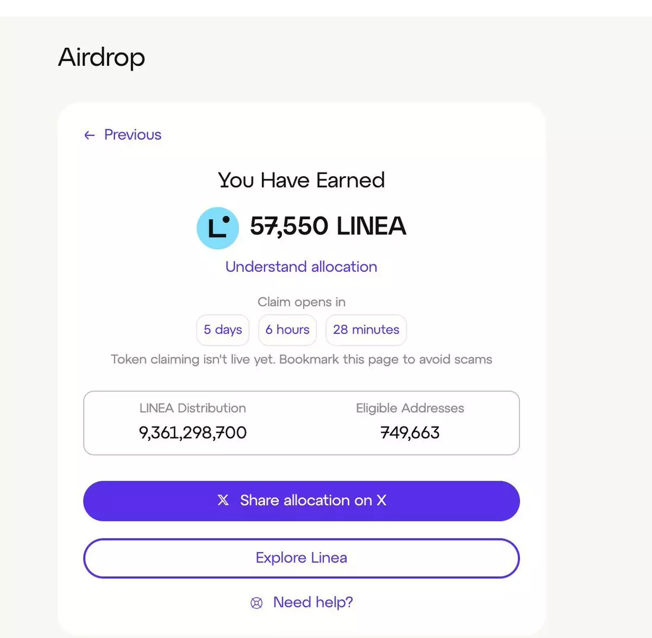Click the Airdrop page heading

click(102, 57)
